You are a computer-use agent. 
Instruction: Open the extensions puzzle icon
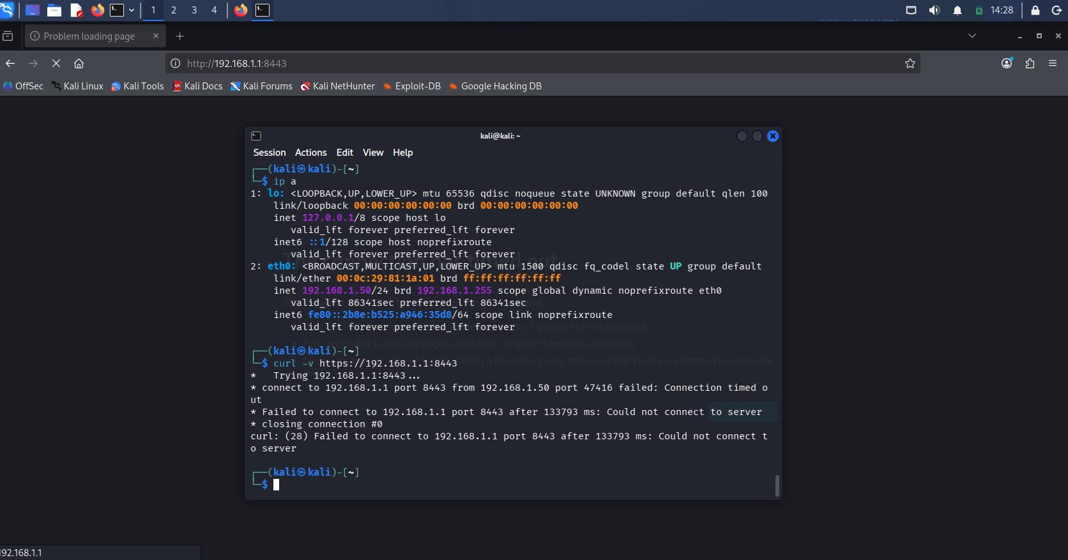click(1030, 63)
